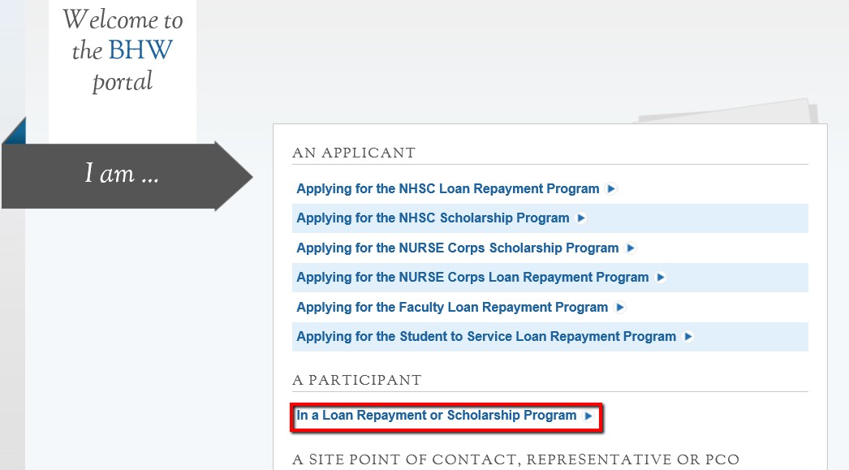
Task: Click the 'Welcome to' cursive heading text
Action: coord(123,19)
